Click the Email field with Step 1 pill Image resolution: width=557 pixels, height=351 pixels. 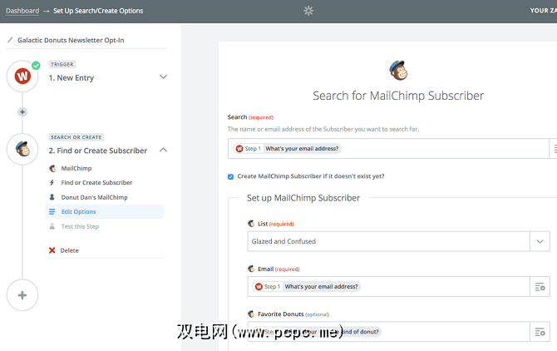[x=388, y=287]
